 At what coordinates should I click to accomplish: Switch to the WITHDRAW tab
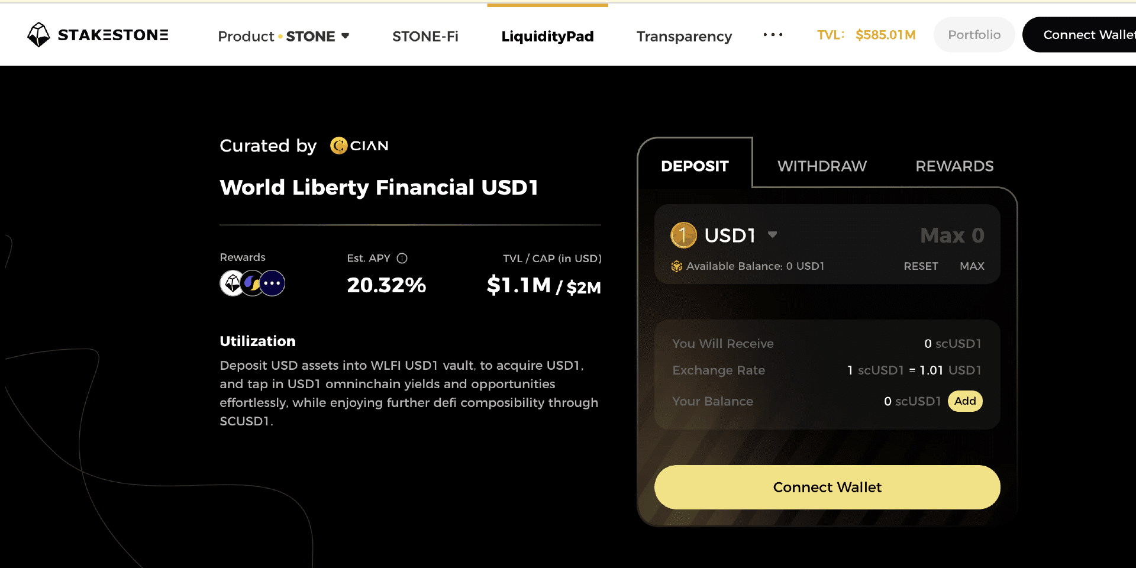822,166
